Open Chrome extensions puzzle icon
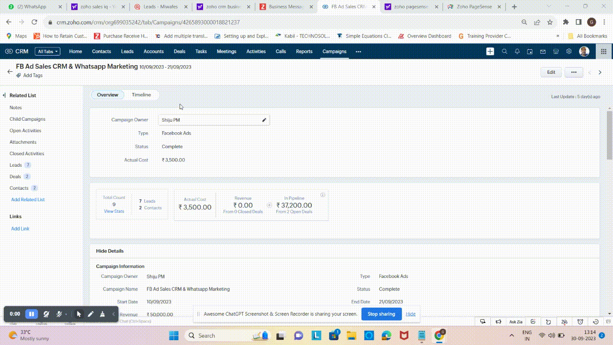The image size is (613, 345). [x=566, y=22]
